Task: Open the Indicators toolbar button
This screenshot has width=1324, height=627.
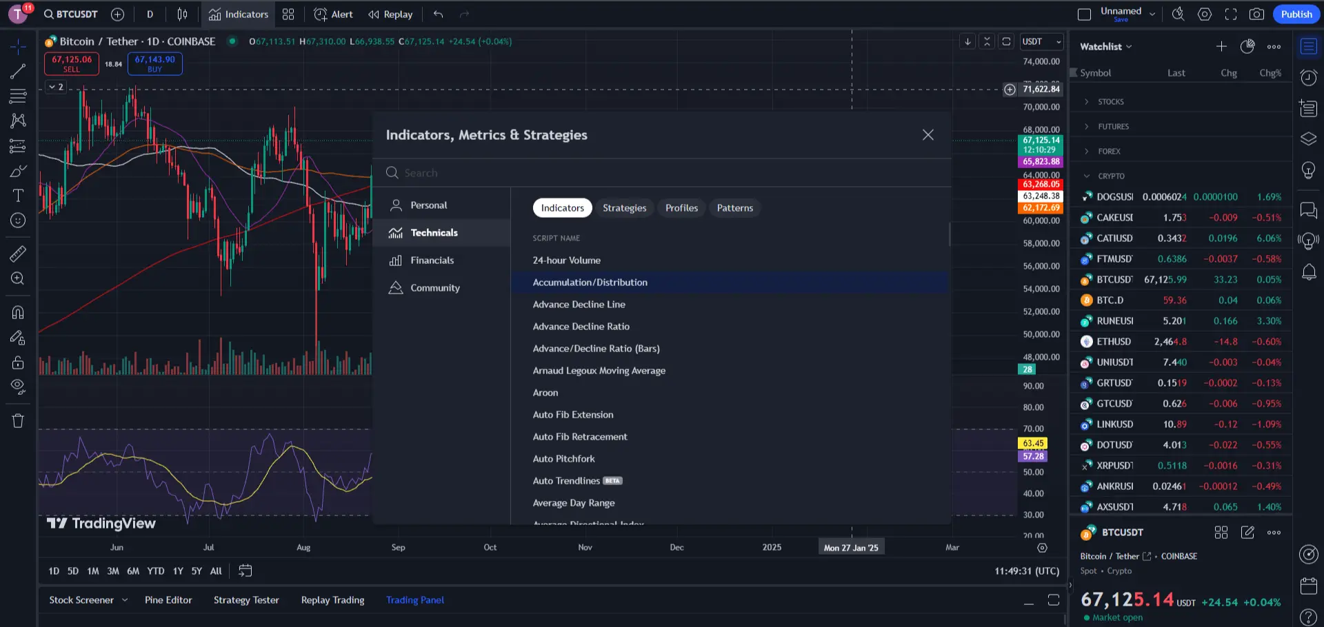Action: (x=239, y=14)
